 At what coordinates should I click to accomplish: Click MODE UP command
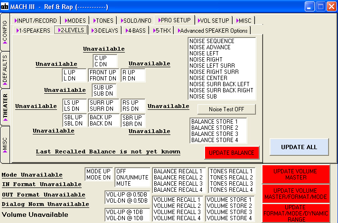98,171
